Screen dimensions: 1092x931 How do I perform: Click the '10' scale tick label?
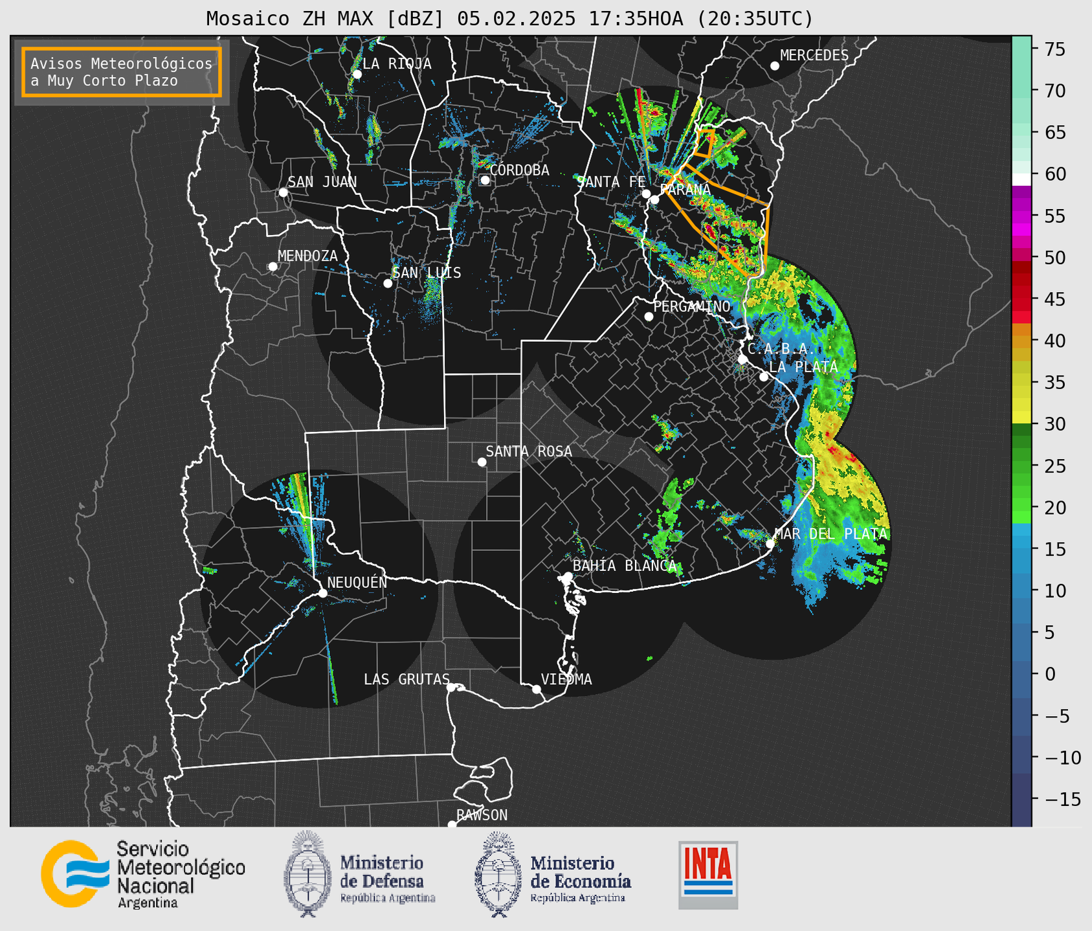point(1055,591)
